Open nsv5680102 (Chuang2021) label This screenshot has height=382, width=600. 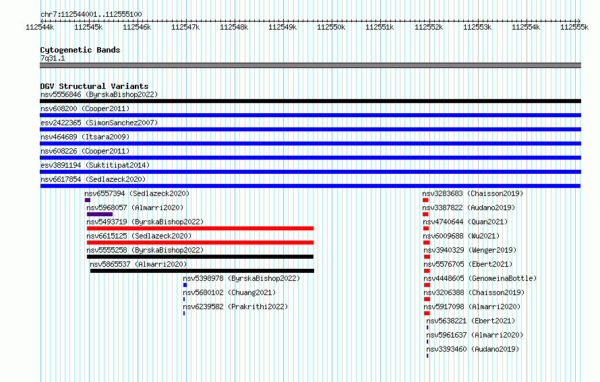click(229, 292)
